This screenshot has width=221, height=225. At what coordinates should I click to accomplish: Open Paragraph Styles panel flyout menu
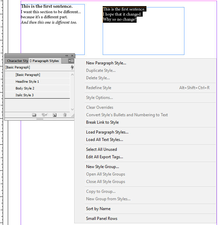click(x=71, y=61)
